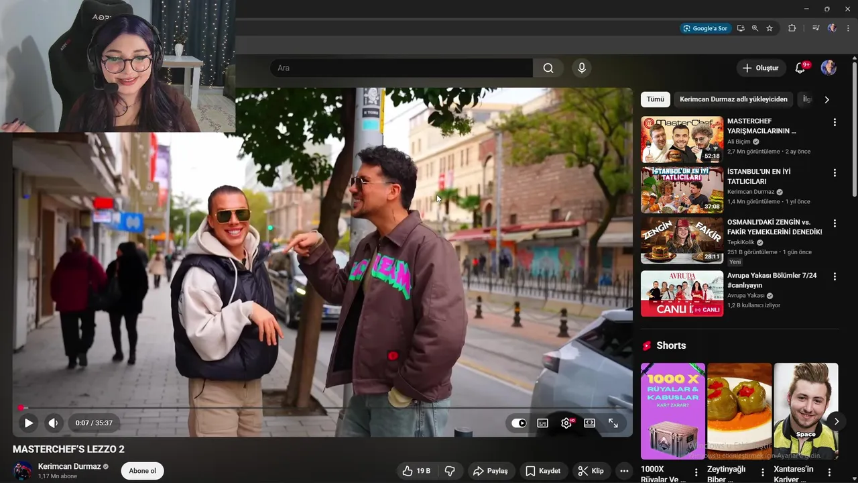Toggle the autoplay switch in the player

tap(519, 423)
